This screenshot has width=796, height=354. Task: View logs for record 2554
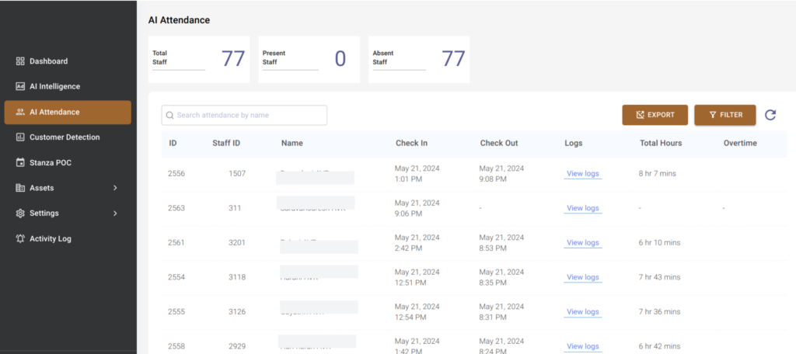[x=583, y=277]
